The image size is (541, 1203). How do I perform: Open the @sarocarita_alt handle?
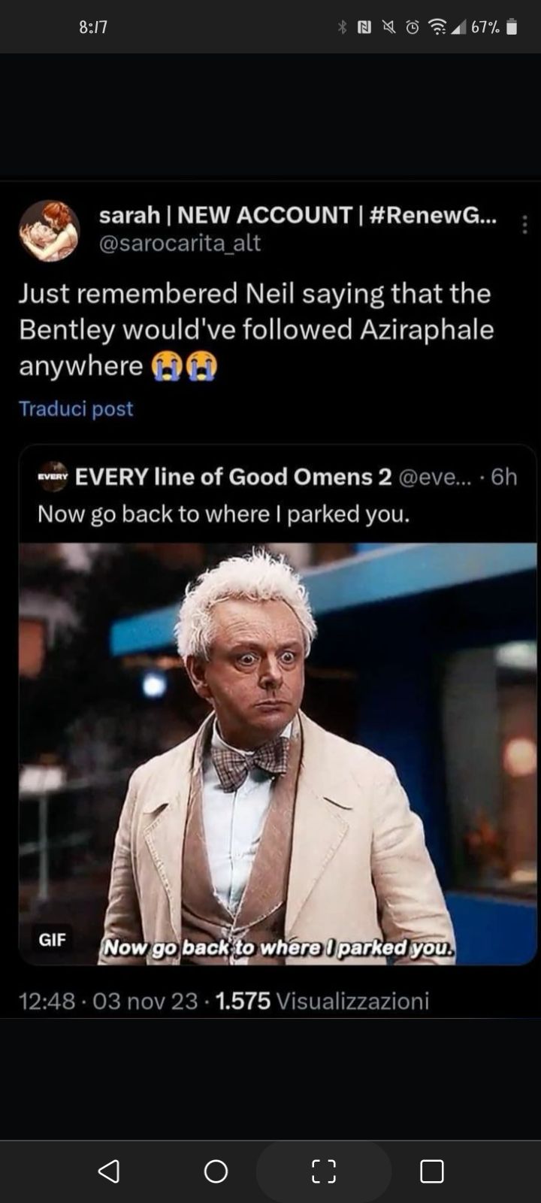[180, 243]
